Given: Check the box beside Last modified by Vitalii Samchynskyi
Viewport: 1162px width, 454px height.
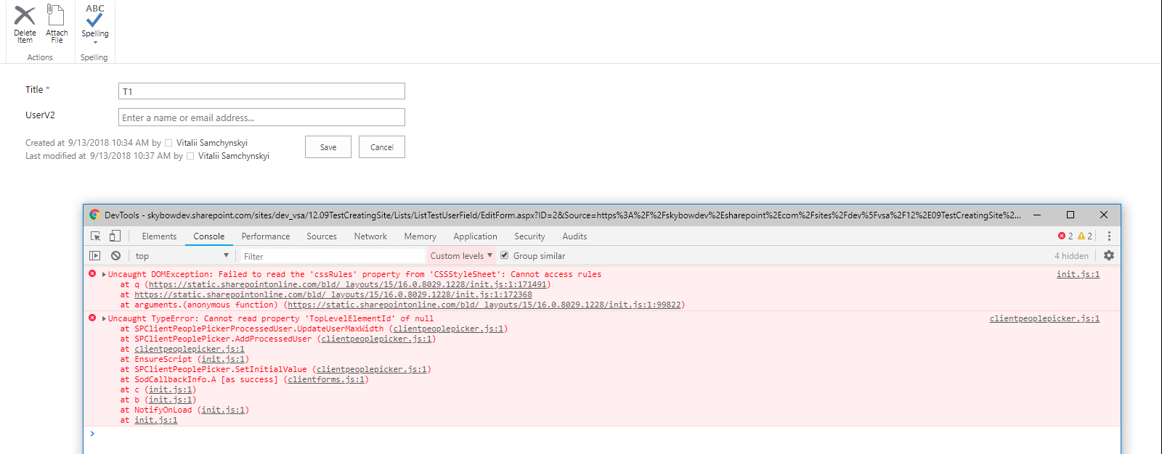Looking at the screenshot, I should coord(190,156).
